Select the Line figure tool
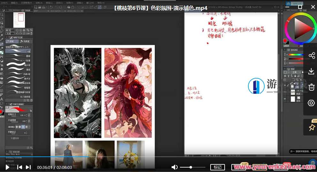 [2, 86]
